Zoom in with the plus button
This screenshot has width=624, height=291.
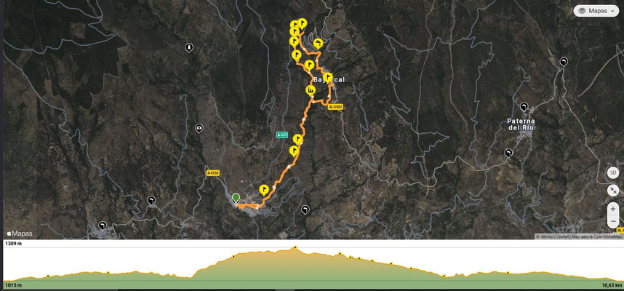613,209
